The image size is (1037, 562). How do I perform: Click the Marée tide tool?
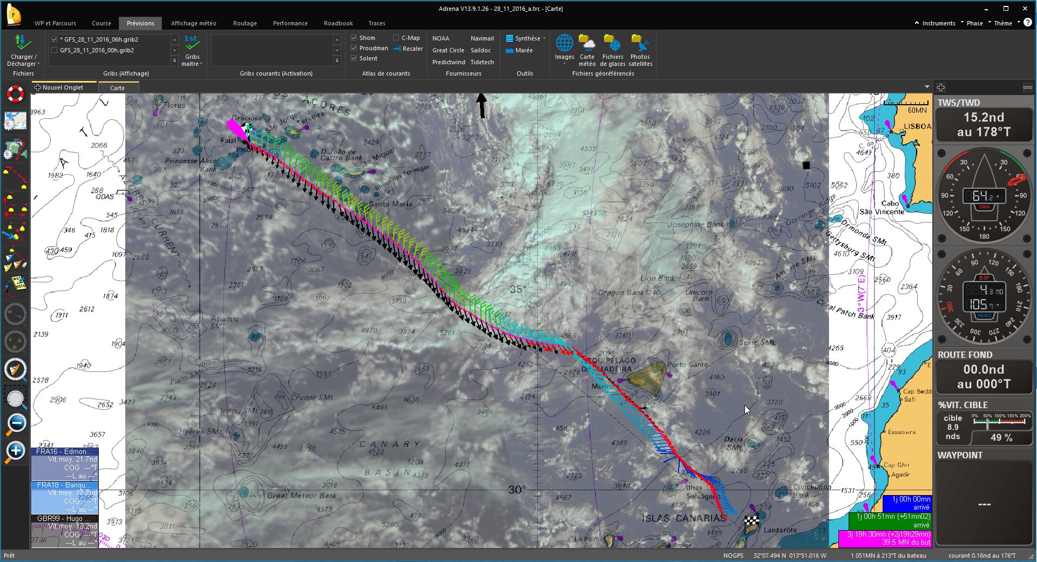click(519, 50)
